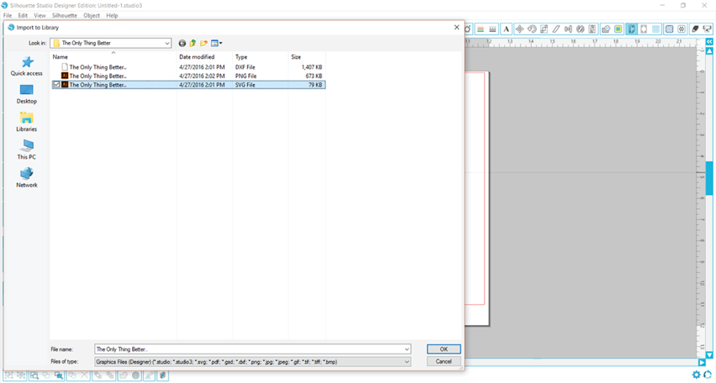This screenshot has height=383, width=716.
Task: Open the Help menu
Action: click(x=112, y=15)
